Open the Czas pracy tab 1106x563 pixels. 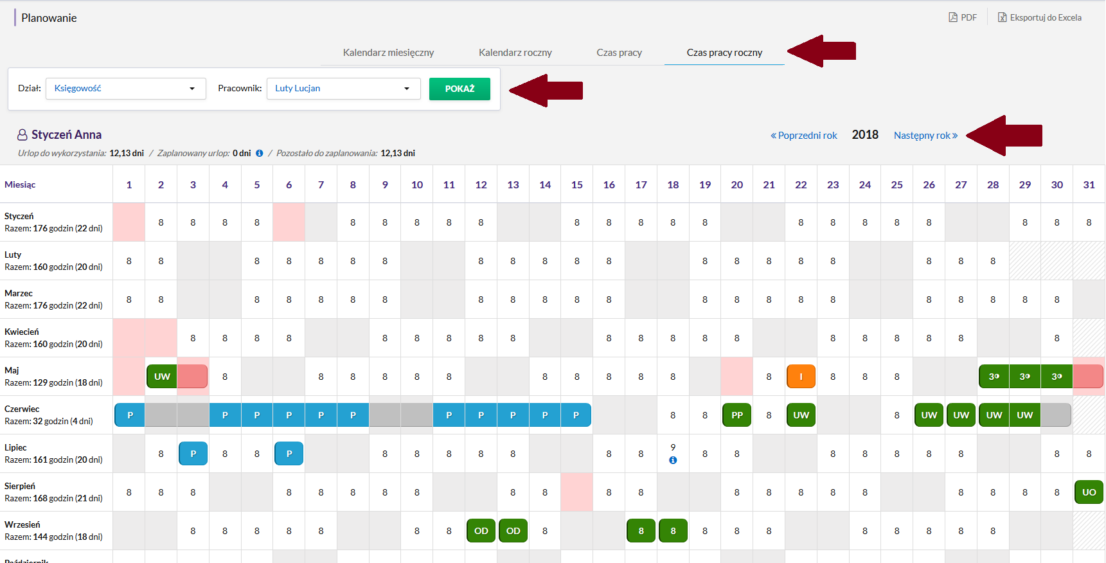pos(619,53)
